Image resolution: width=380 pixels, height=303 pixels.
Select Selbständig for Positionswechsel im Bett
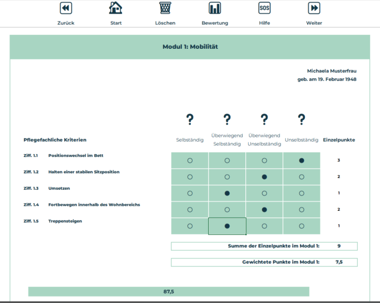click(190, 160)
